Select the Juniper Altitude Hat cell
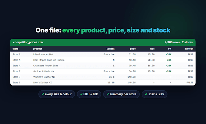 click(x=44, y=72)
